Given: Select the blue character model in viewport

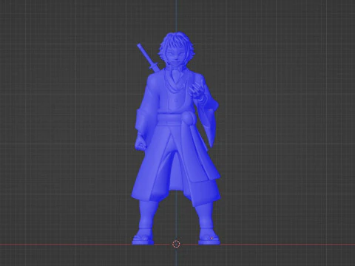Looking at the screenshot, I should coord(175,138).
